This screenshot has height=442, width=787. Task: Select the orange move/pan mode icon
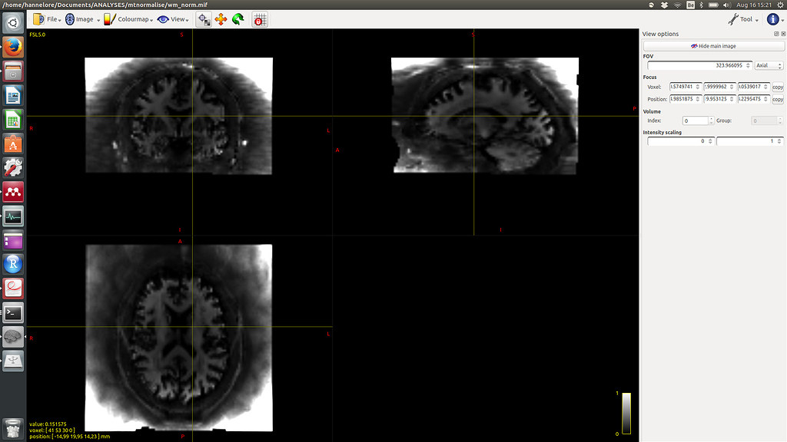pos(221,19)
